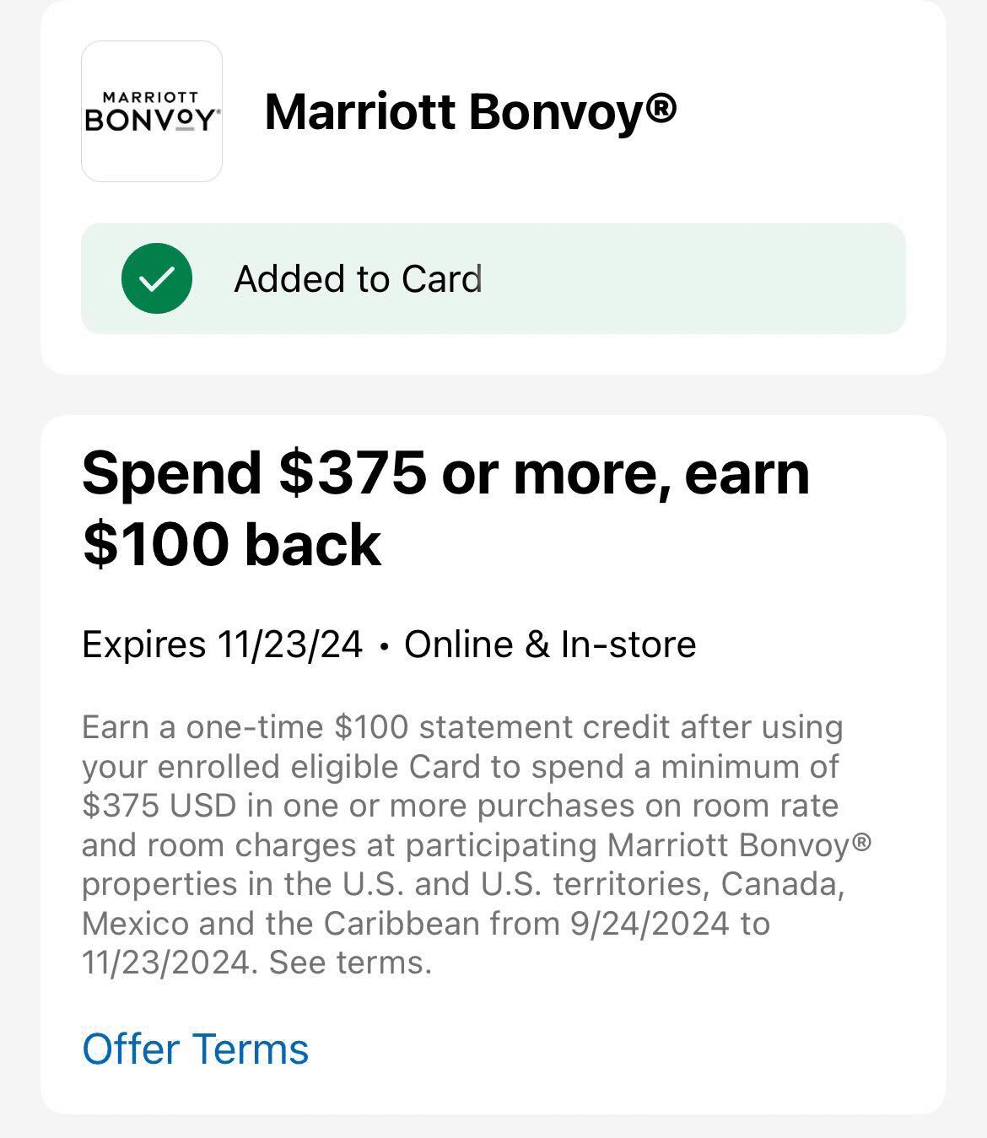Screen dimensions: 987x1138
Task: Click the small 'MARRIOTT' word in the logo
Action: tap(151, 98)
